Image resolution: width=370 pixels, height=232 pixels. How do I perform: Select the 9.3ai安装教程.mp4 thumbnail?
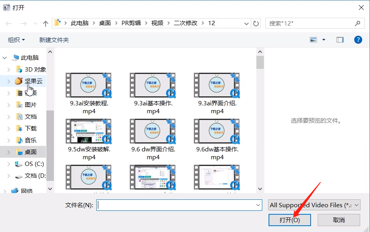pyautogui.click(x=88, y=85)
